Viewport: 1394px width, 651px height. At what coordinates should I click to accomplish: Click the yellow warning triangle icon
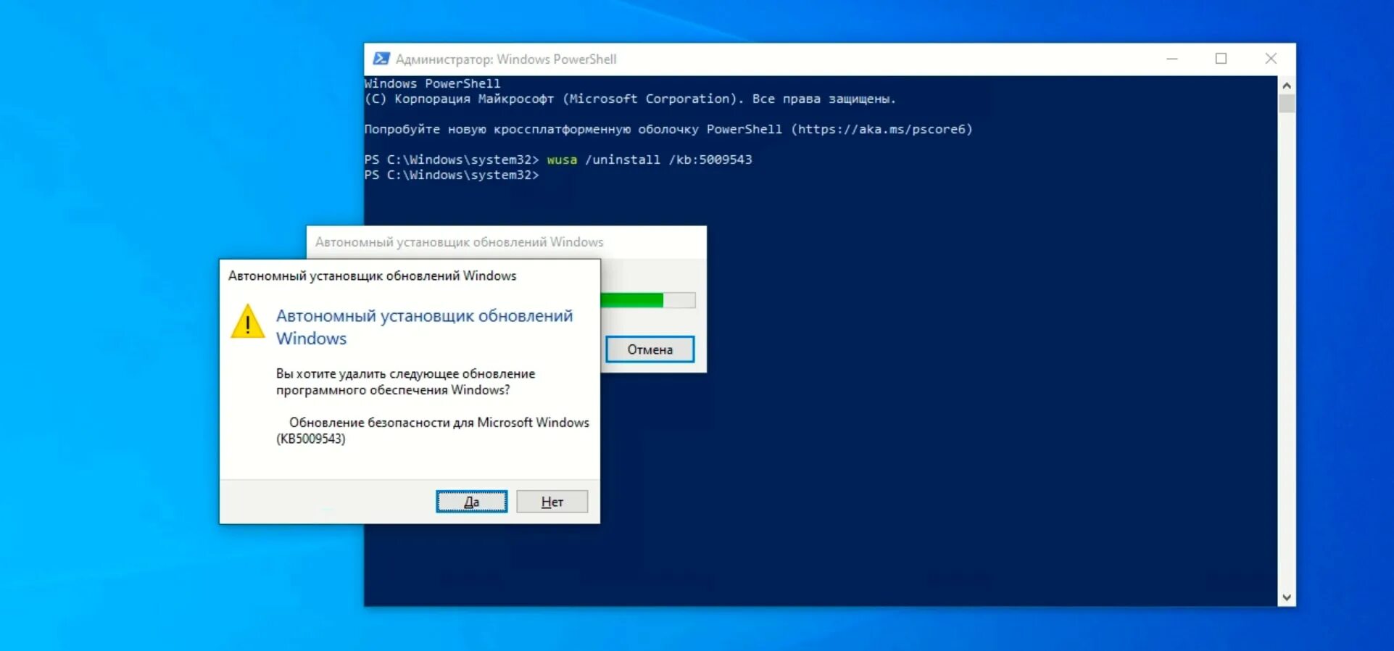pyautogui.click(x=247, y=321)
